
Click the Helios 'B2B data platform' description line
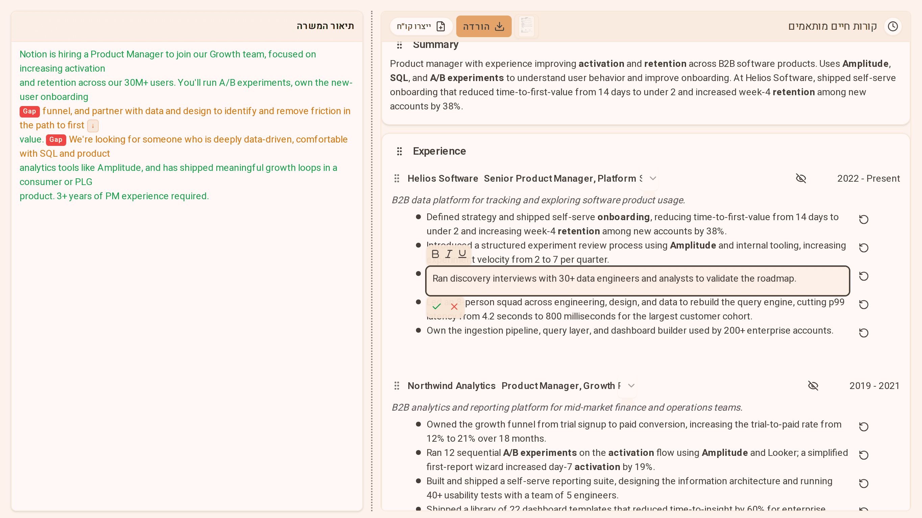click(x=538, y=200)
